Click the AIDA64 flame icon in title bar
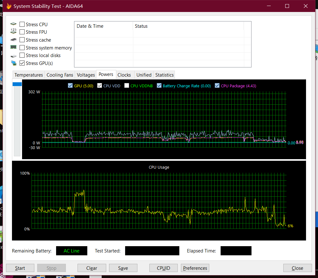Viewport: 318px width, 278px height. coord(9,6)
